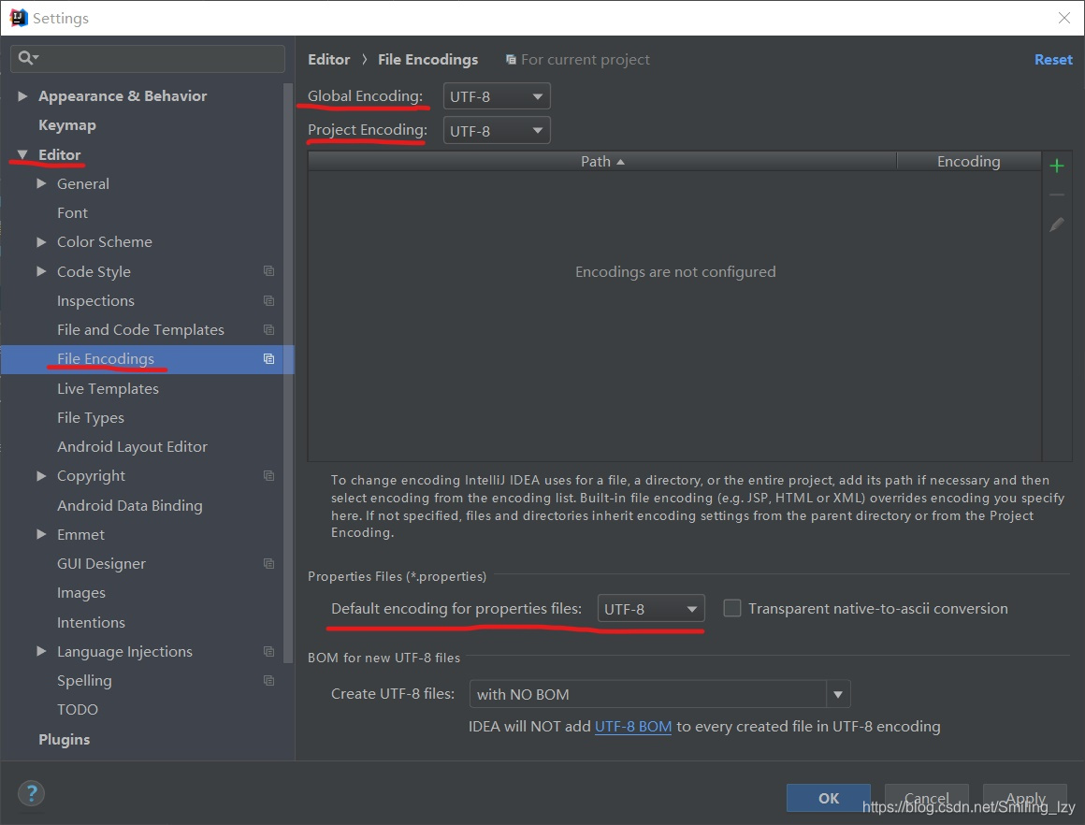Image resolution: width=1085 pixels, height=825 pixels.
Task: Expand the Color Scheme node
Action: [x=41, y=241]
